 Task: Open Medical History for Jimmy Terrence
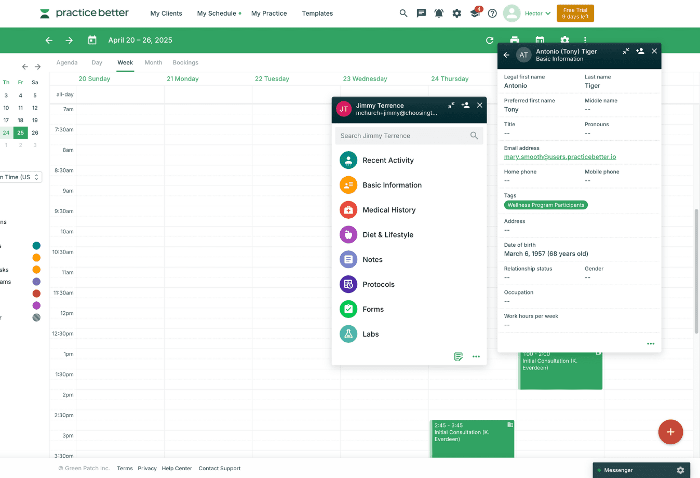click(389, 210)
